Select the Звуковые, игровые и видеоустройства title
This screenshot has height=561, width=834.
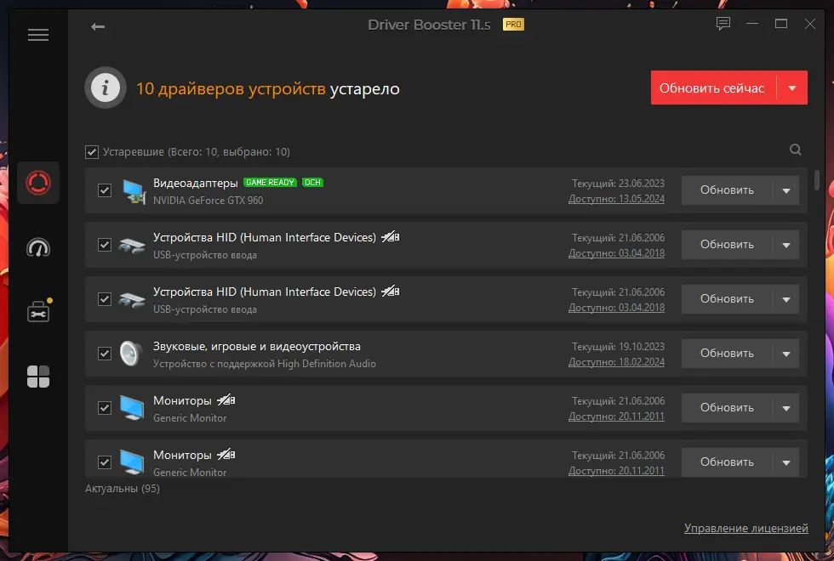click(x=257, y=347)
